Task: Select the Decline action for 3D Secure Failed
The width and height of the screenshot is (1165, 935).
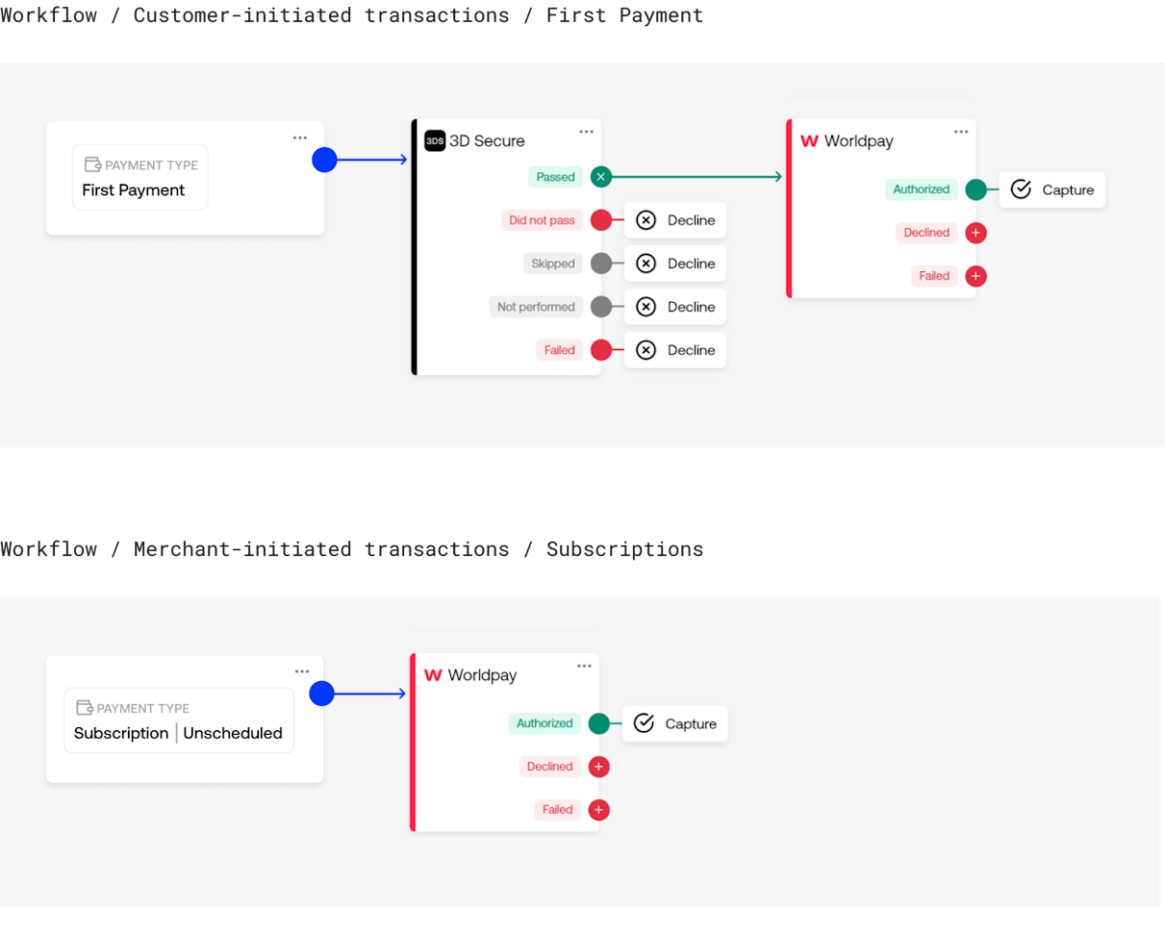Action: coord(675,350)
